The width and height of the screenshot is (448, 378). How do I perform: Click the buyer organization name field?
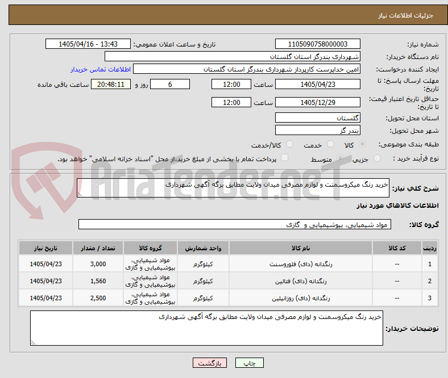click(x=233, y=57)
